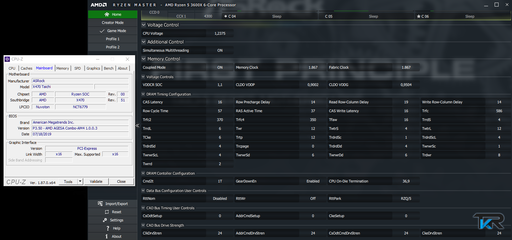Click the About info icon
The height and width of the screenshot is (240, 512).
pos(107,236)
